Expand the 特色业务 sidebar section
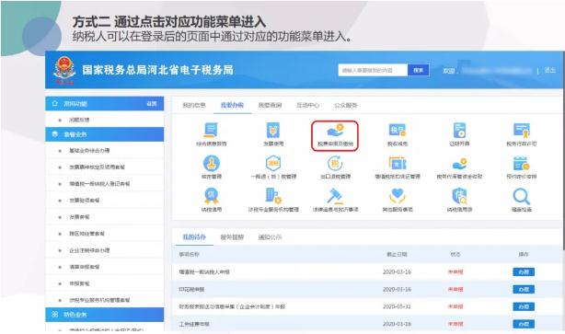This screenshot has height=334, width=565. point(105,315)
